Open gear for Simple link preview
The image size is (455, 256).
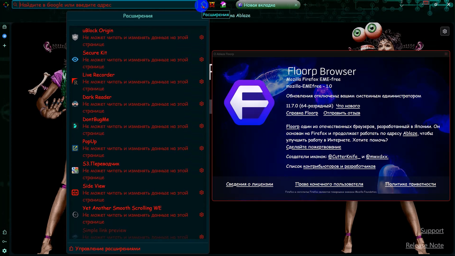[202, 237]
